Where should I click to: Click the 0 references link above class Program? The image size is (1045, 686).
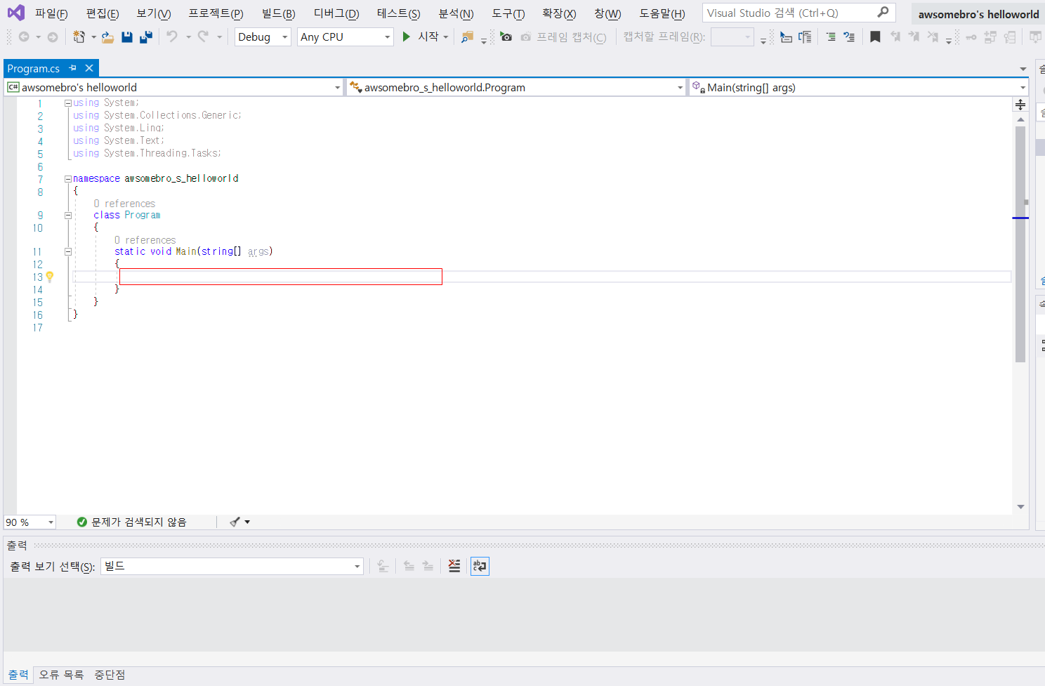coord(124,204)
